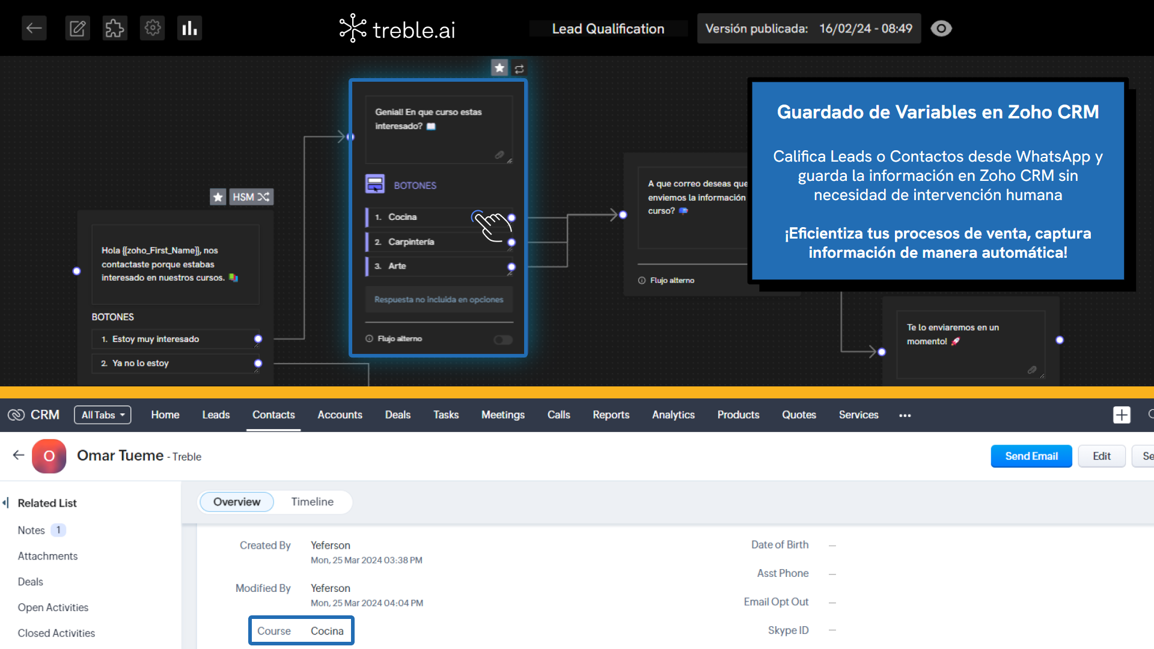This screenshot has width=1154, height=649.
Task: Open the All Tabs dropdown
Action: tap(103, 415)
